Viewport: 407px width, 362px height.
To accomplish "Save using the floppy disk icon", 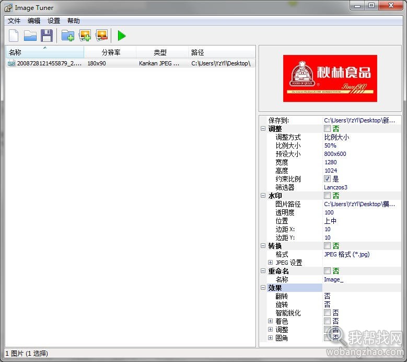I will point(46,36).
